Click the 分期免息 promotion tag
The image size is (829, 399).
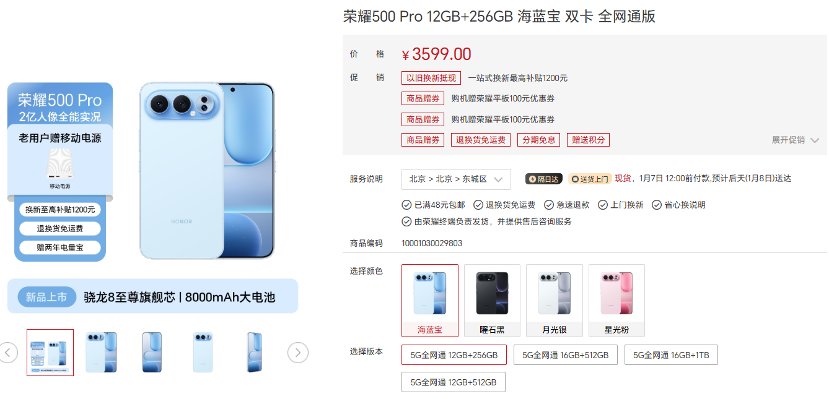point(539,140)
